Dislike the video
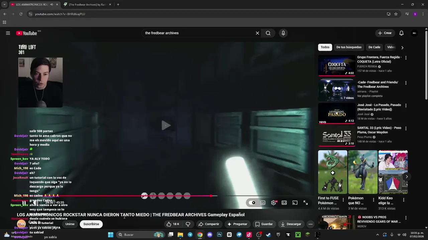 click(188, 224)
